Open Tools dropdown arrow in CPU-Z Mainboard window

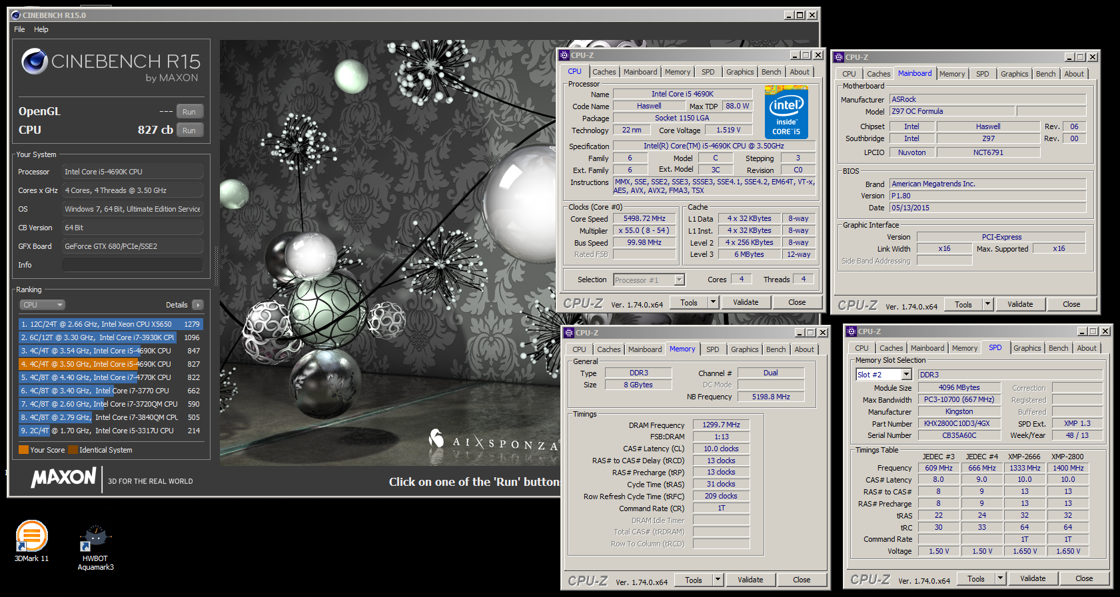point(987,304)
